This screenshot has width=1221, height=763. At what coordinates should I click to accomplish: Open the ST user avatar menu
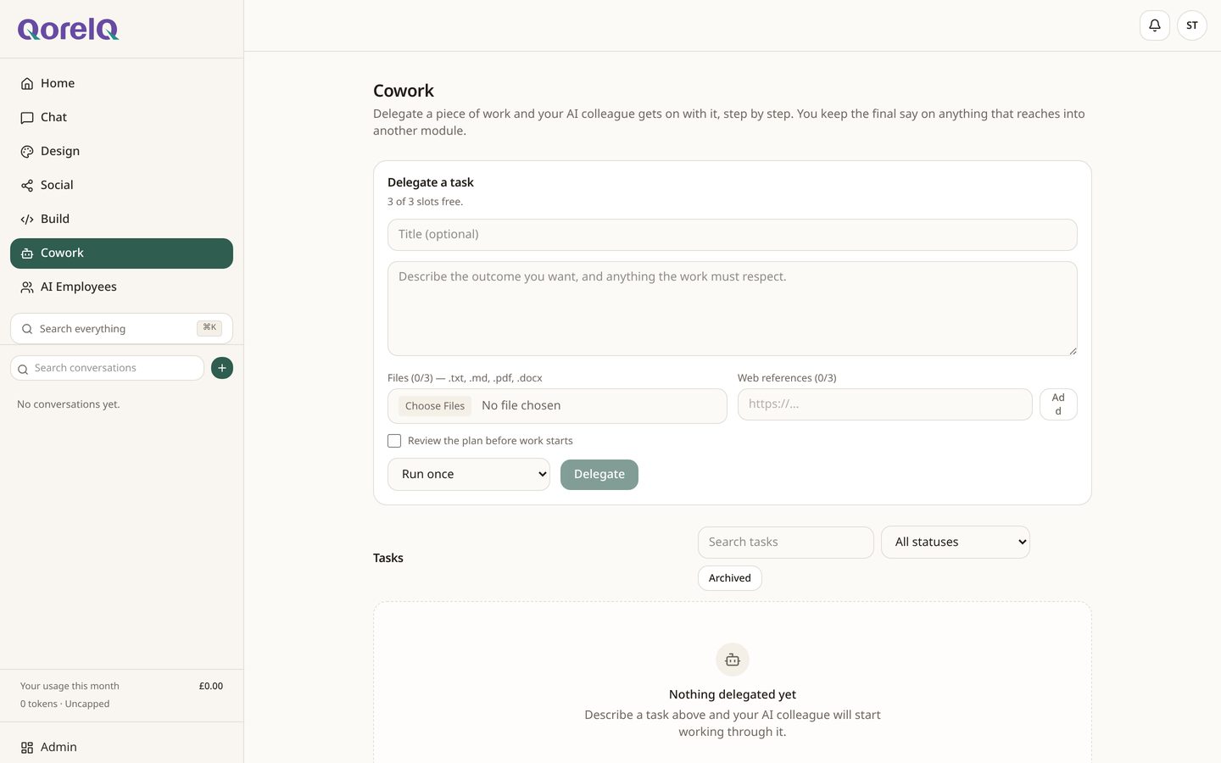click(x=1192, y=25)
